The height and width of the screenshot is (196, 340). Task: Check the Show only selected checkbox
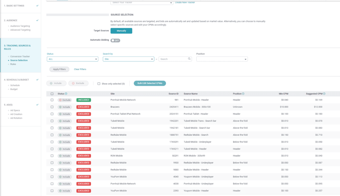pos(99,84)
